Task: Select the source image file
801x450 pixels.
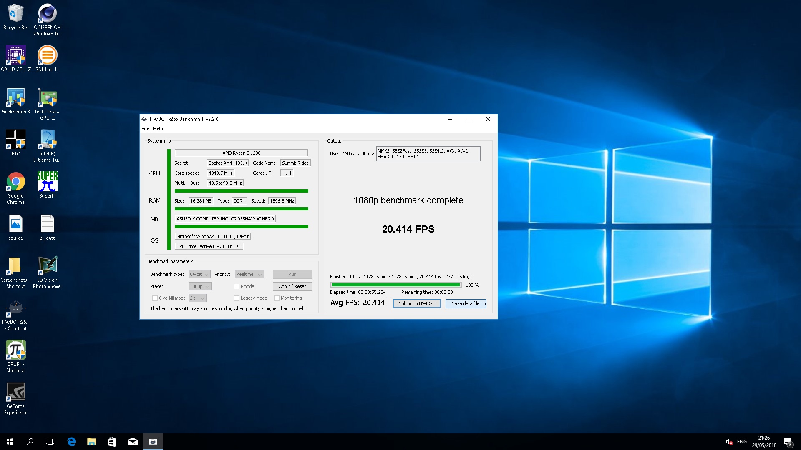Action: (x=15, y=227)
